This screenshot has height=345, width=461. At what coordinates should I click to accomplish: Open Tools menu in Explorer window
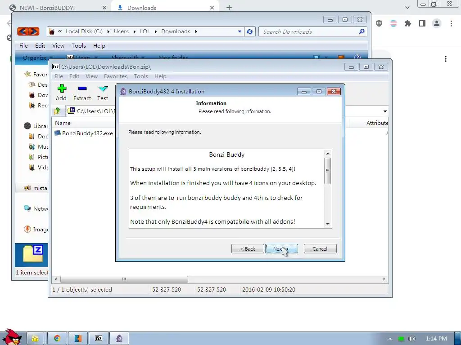point(78,46)
